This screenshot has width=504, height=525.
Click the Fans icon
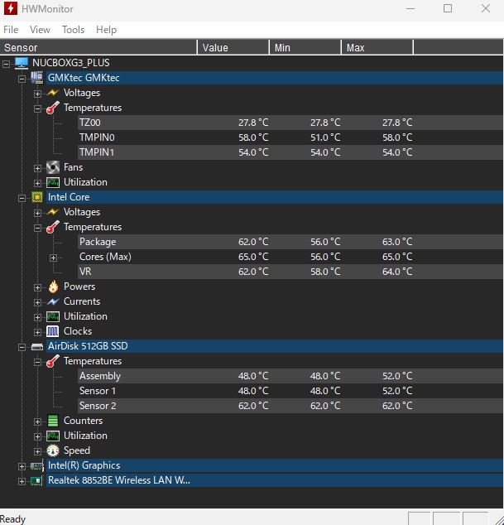pos(53,167)
